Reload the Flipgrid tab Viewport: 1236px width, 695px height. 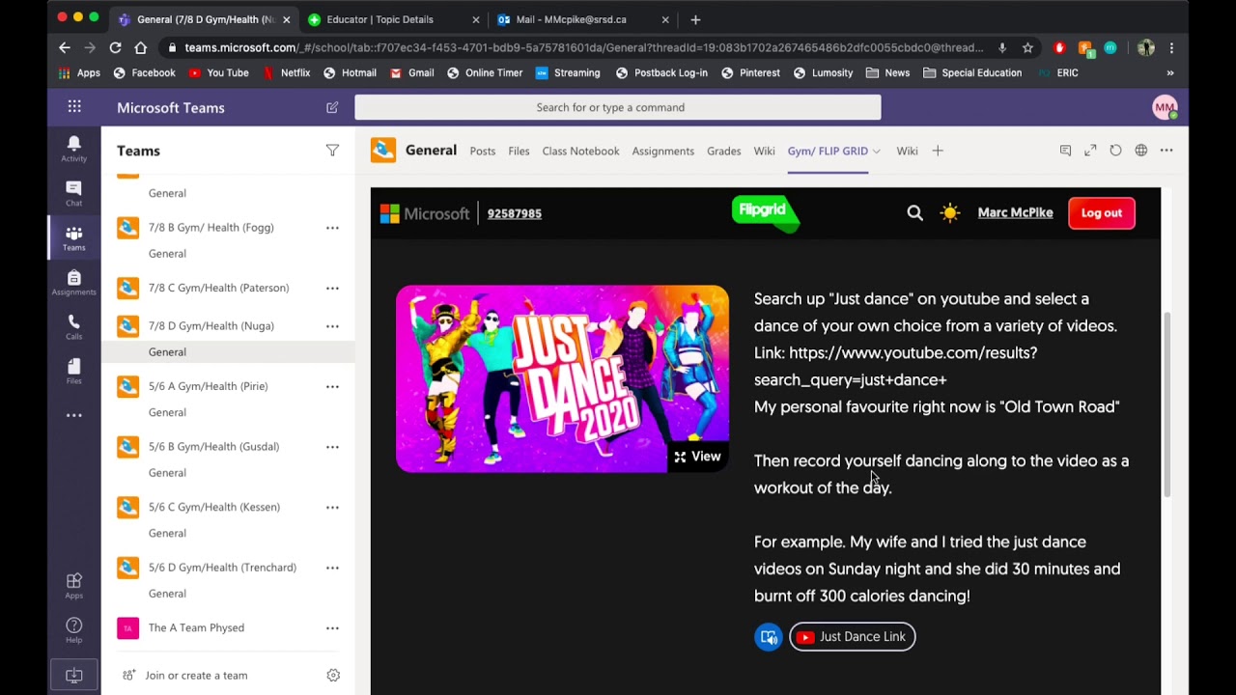point(1115,151)
